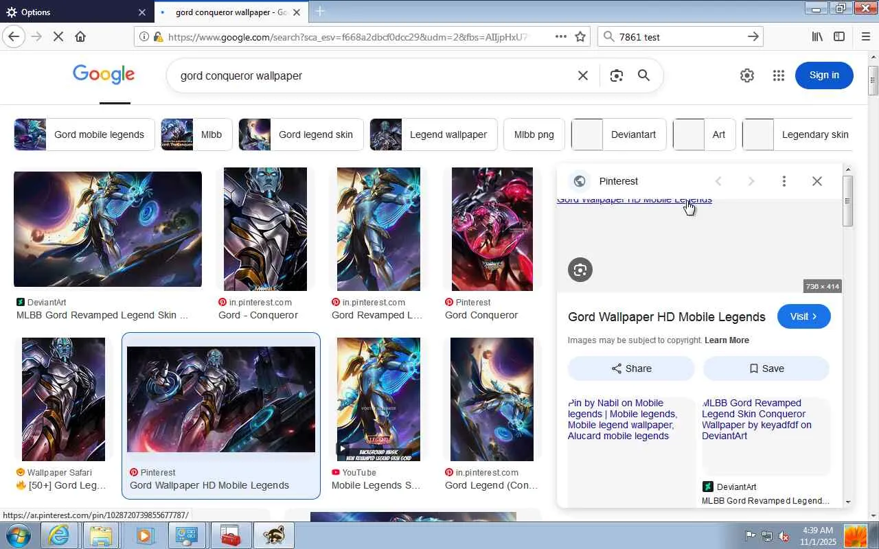Bookmark this page with the star icon
This screenshot has height=549, width=879.
580,36
